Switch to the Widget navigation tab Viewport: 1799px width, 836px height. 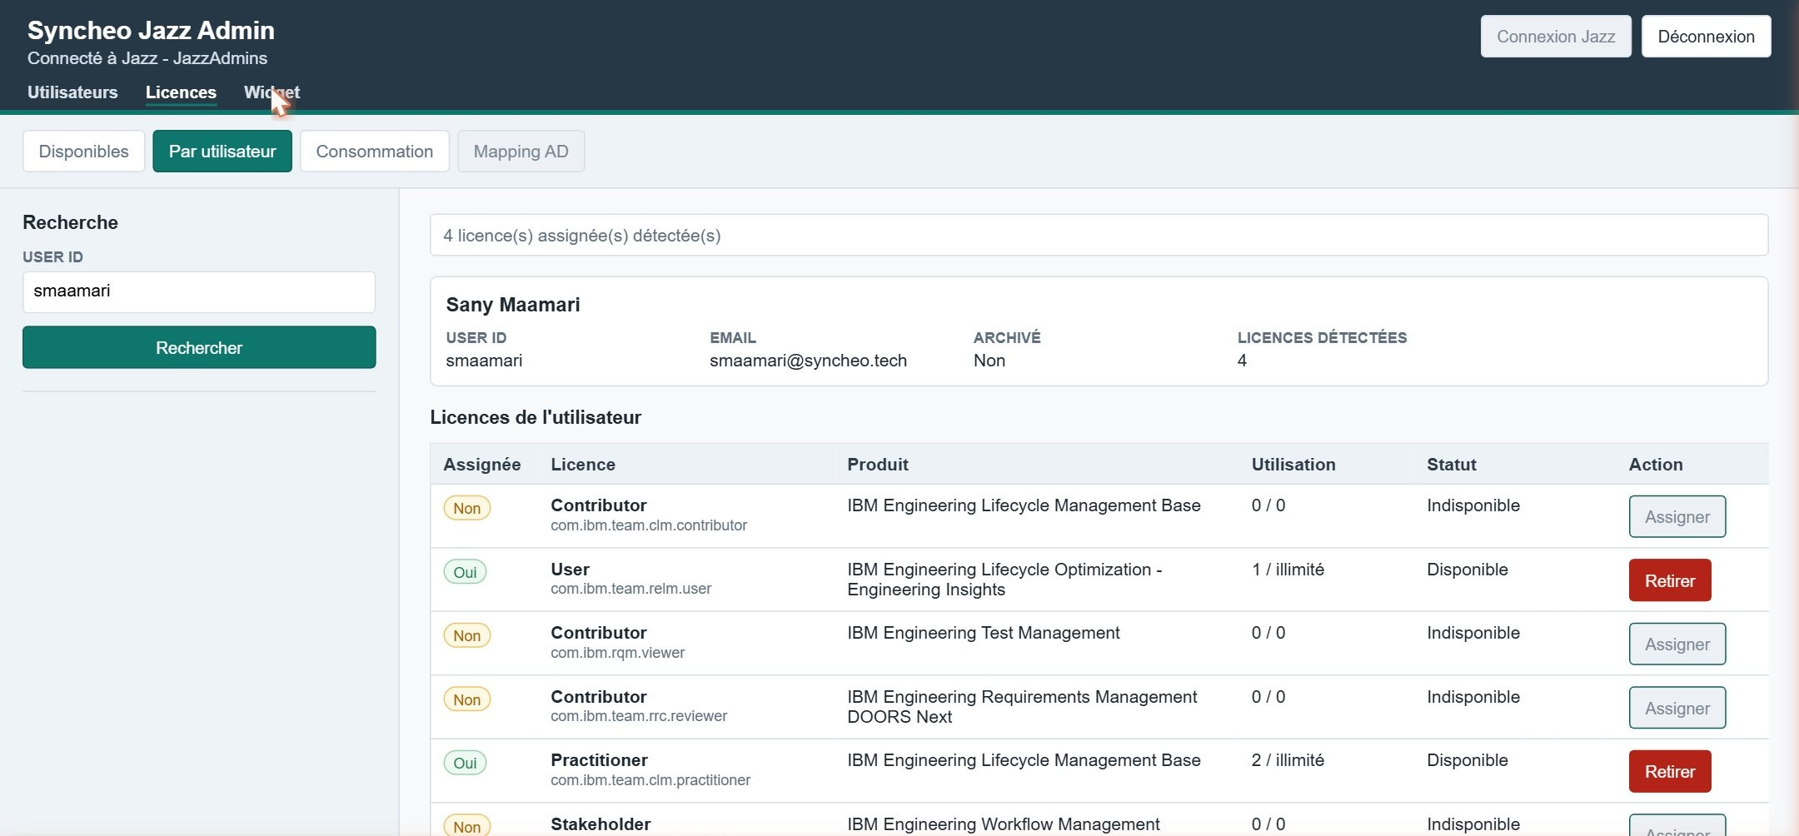click(x=272, y=92)
